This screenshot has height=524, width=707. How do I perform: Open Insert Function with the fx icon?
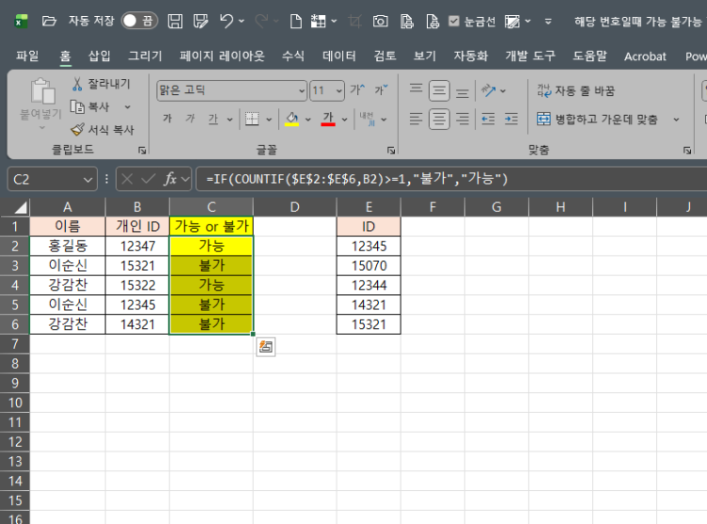point(172,178)
